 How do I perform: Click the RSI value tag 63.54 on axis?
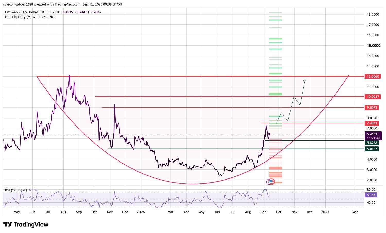[371, 195]
